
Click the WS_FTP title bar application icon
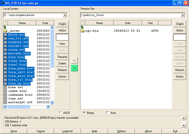(2, 3)
